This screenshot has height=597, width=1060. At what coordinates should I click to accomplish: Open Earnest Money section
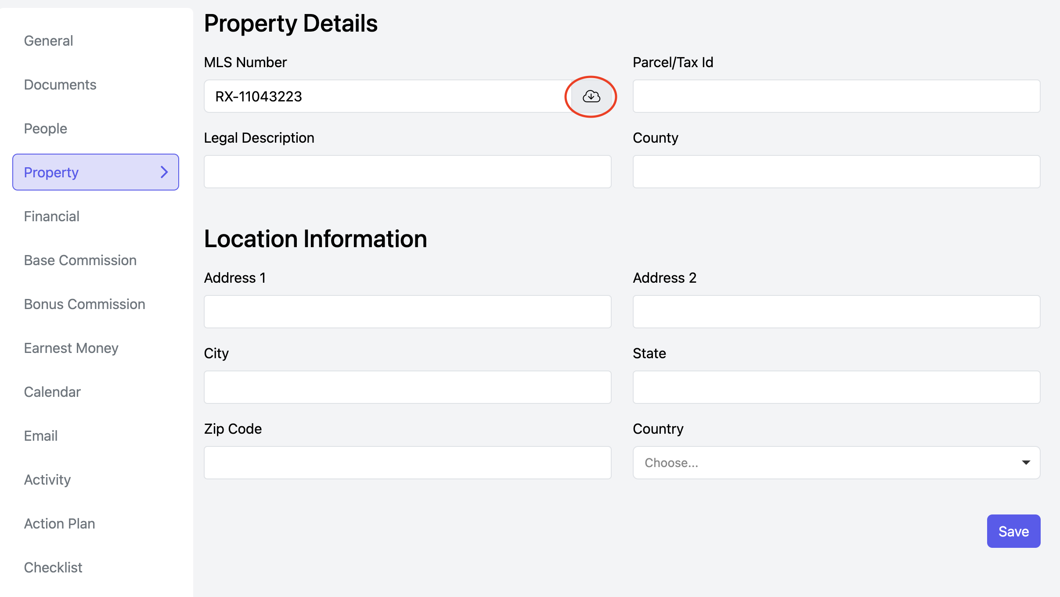[x=71, y=348]
